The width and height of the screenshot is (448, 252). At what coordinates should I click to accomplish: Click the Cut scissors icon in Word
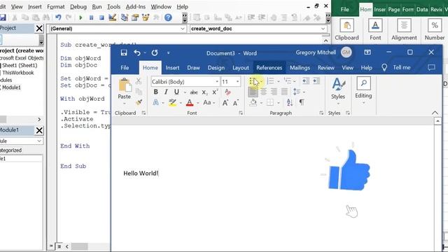point(139,81)
